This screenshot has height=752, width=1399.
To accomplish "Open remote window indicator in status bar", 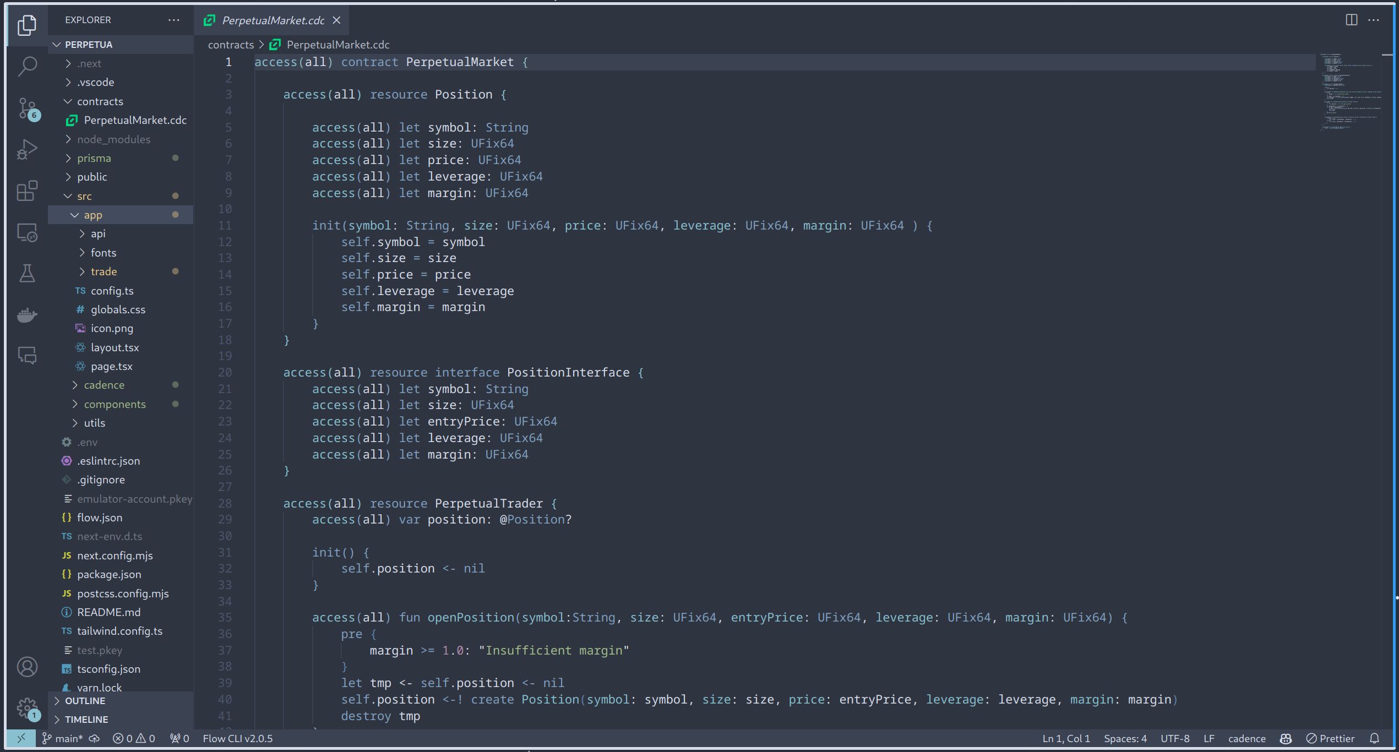I will tap(21, 738).
